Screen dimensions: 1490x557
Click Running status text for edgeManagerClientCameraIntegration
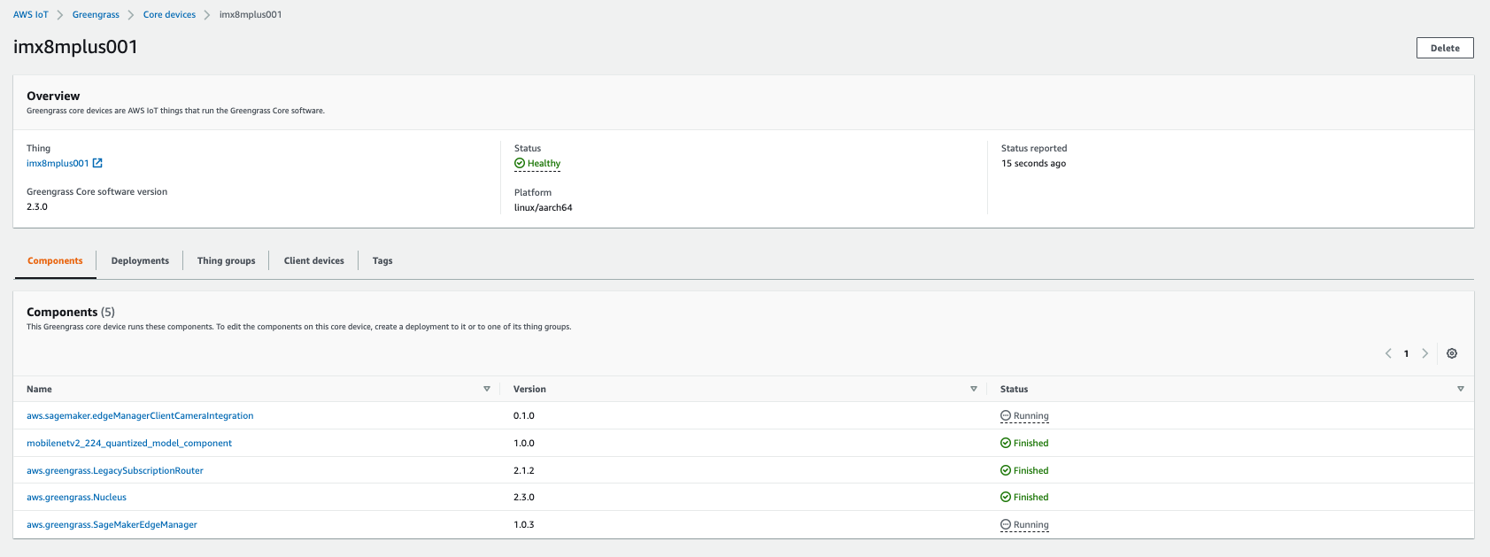tap(1031, 415)
